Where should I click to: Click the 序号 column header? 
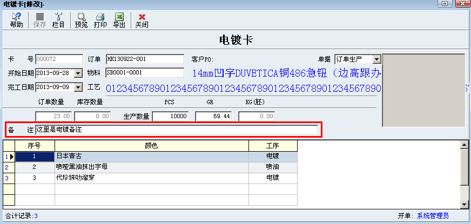coord(35,146)
